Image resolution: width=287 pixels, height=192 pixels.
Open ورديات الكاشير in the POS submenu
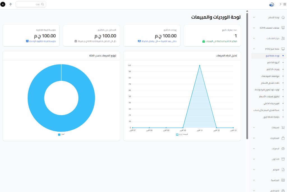click(273, 69)
